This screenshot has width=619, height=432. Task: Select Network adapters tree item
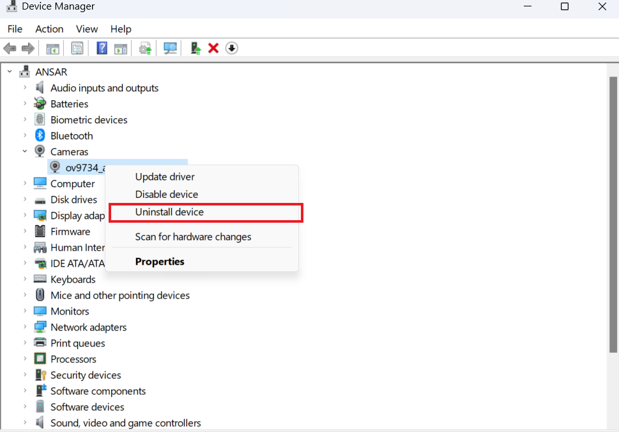pyautogui.click(x=88, y=327)
